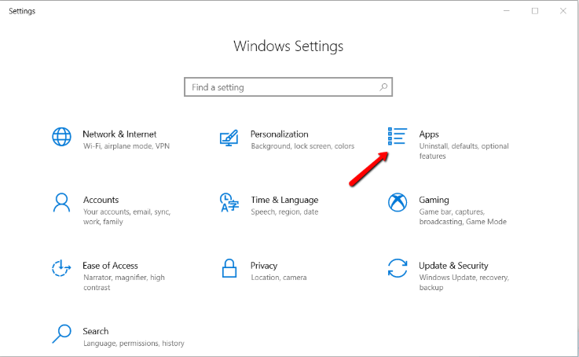Close the Settings window
The width and height of the screenshot is (579, 357).
(x=563, y=11)
